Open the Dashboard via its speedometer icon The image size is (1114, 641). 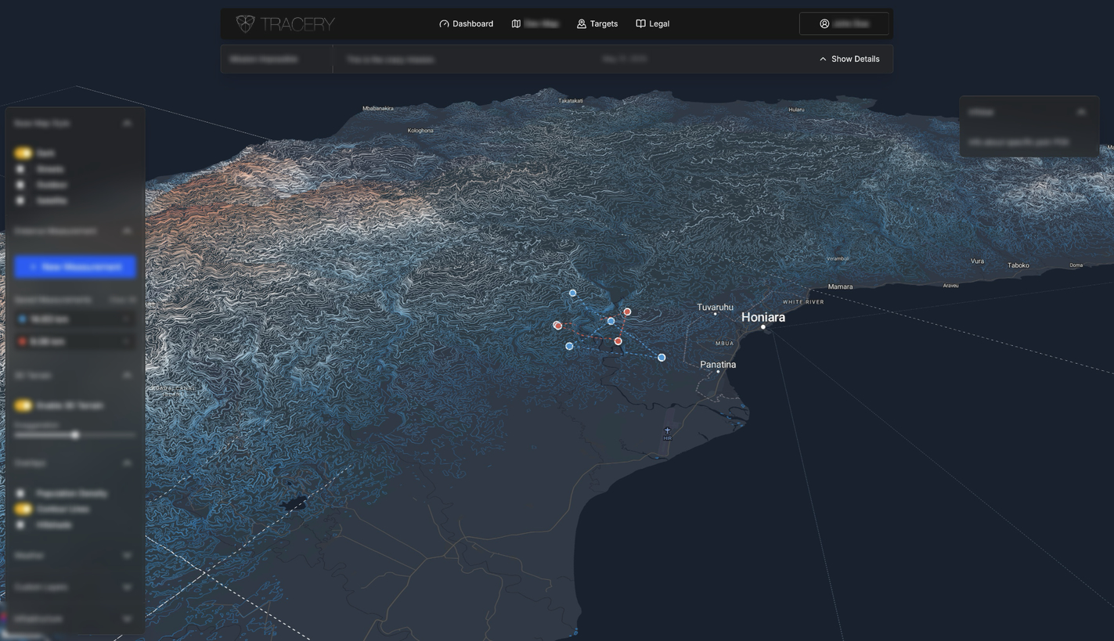tap(443, 23)
